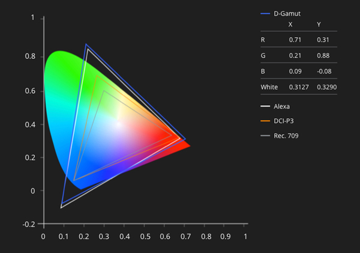Click the -0.2 label on vertical axis

click(29, 224)
